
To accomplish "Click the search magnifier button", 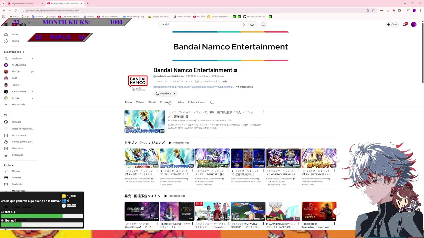I will [x=252, y=24].
